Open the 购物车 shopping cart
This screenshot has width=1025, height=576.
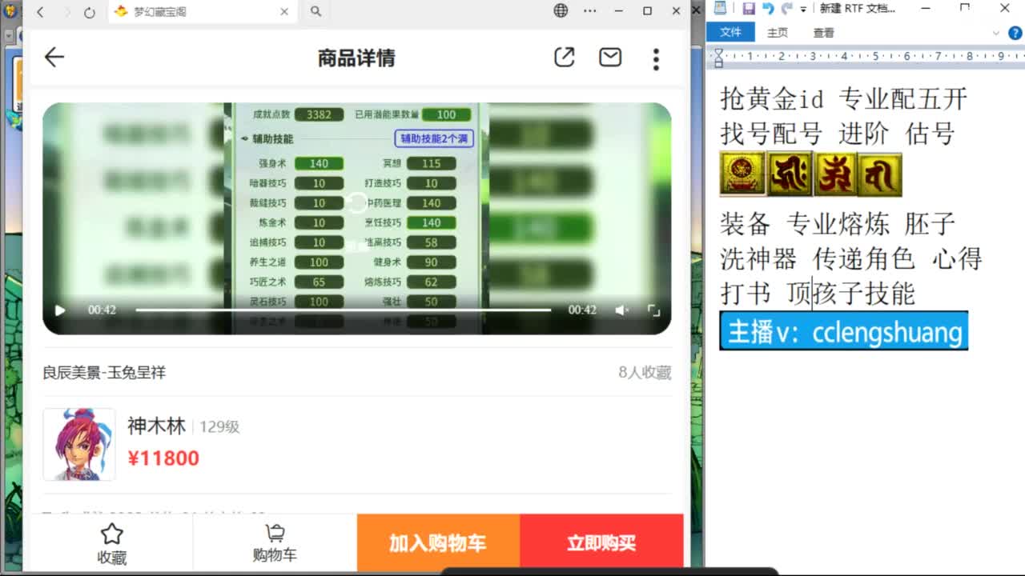coord(275,544)
